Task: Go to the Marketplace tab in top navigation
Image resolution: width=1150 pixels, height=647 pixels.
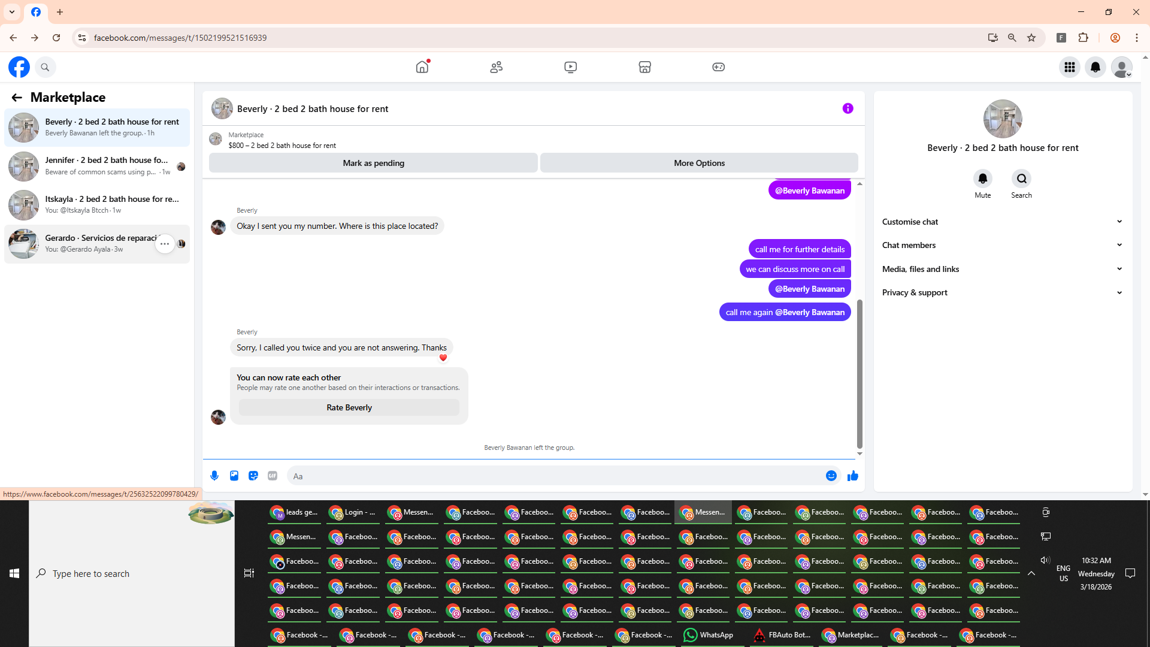Action: 644,67
